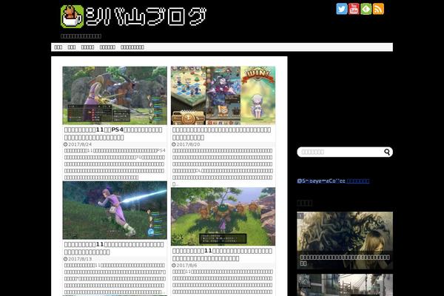Click the date text 2017/8/13
Viewport: 444px width, 296px height.
pos(80,259)
